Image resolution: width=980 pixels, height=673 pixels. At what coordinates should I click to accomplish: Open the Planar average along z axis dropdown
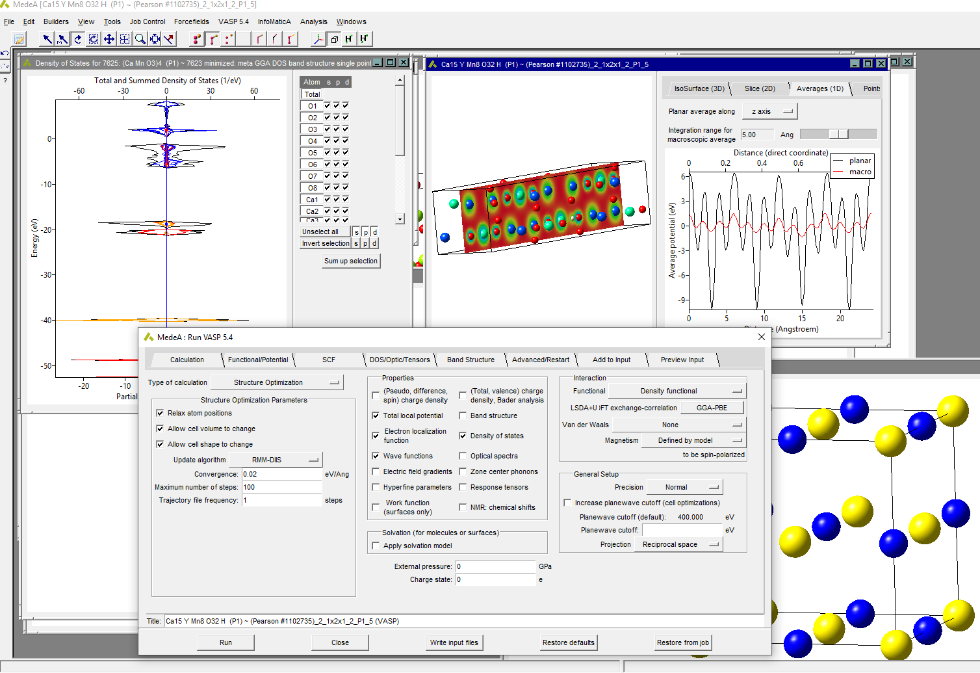pos(769,111)
